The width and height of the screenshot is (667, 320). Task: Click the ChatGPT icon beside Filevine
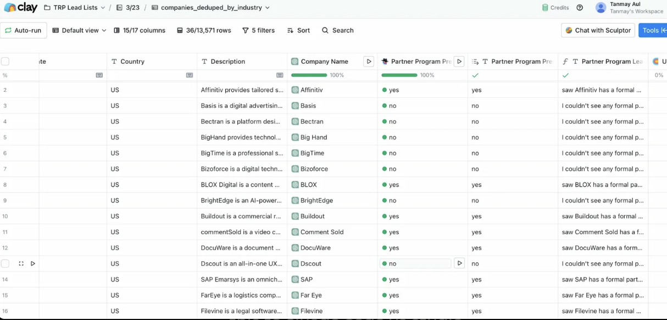pos(295,311)
